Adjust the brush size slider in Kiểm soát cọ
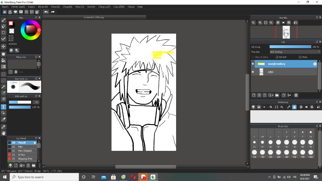The height and width of the screenshot is (181, 322). [20, 102]
